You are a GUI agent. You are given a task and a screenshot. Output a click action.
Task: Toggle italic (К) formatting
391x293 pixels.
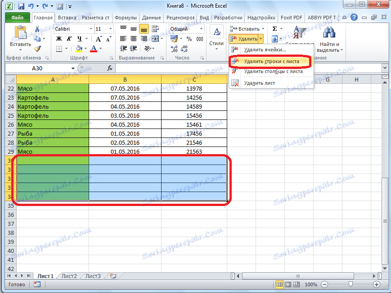[69, 39]
